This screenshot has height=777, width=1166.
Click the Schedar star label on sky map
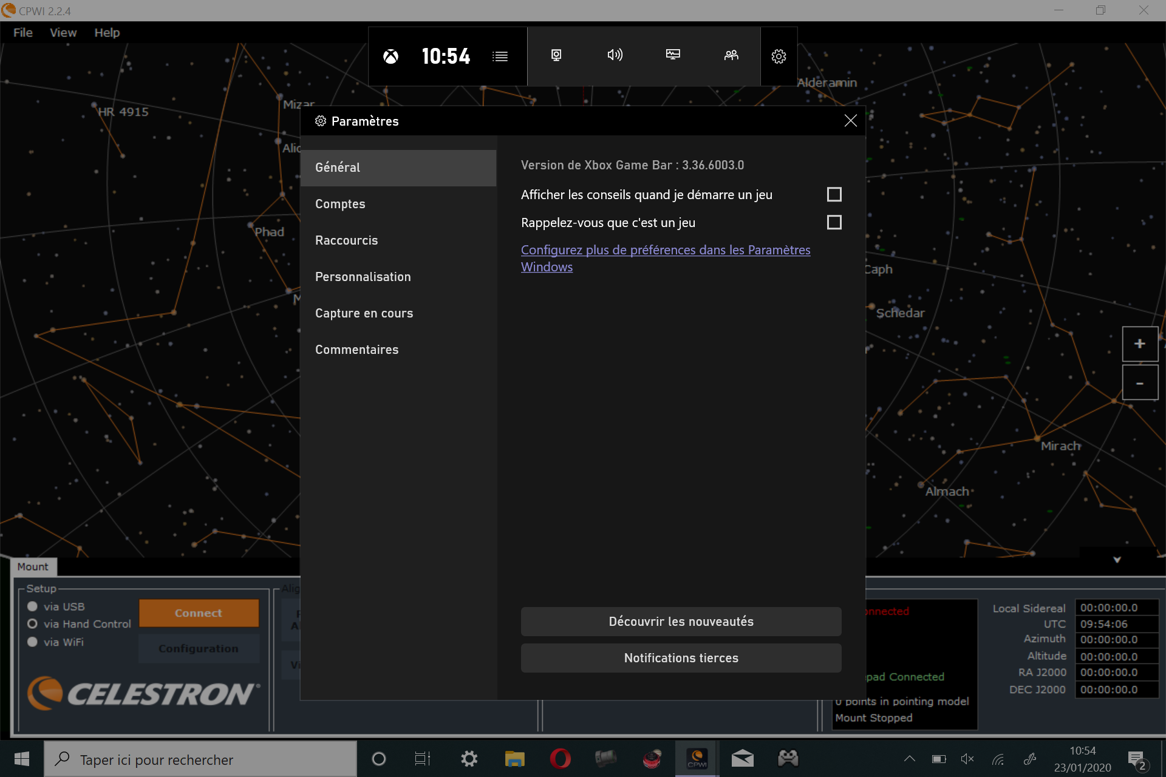900,313
